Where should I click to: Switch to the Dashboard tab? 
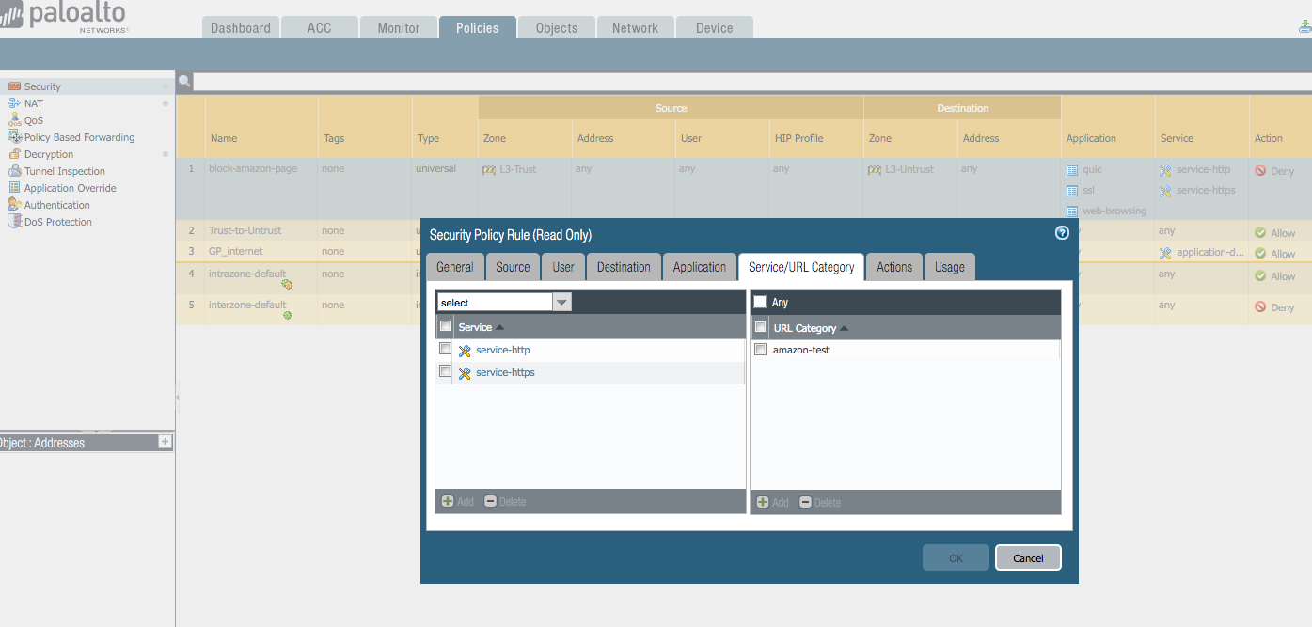pyautogui.click(x=241, y=28)
